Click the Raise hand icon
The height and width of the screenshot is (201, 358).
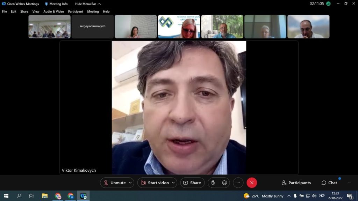click(213, 183)
